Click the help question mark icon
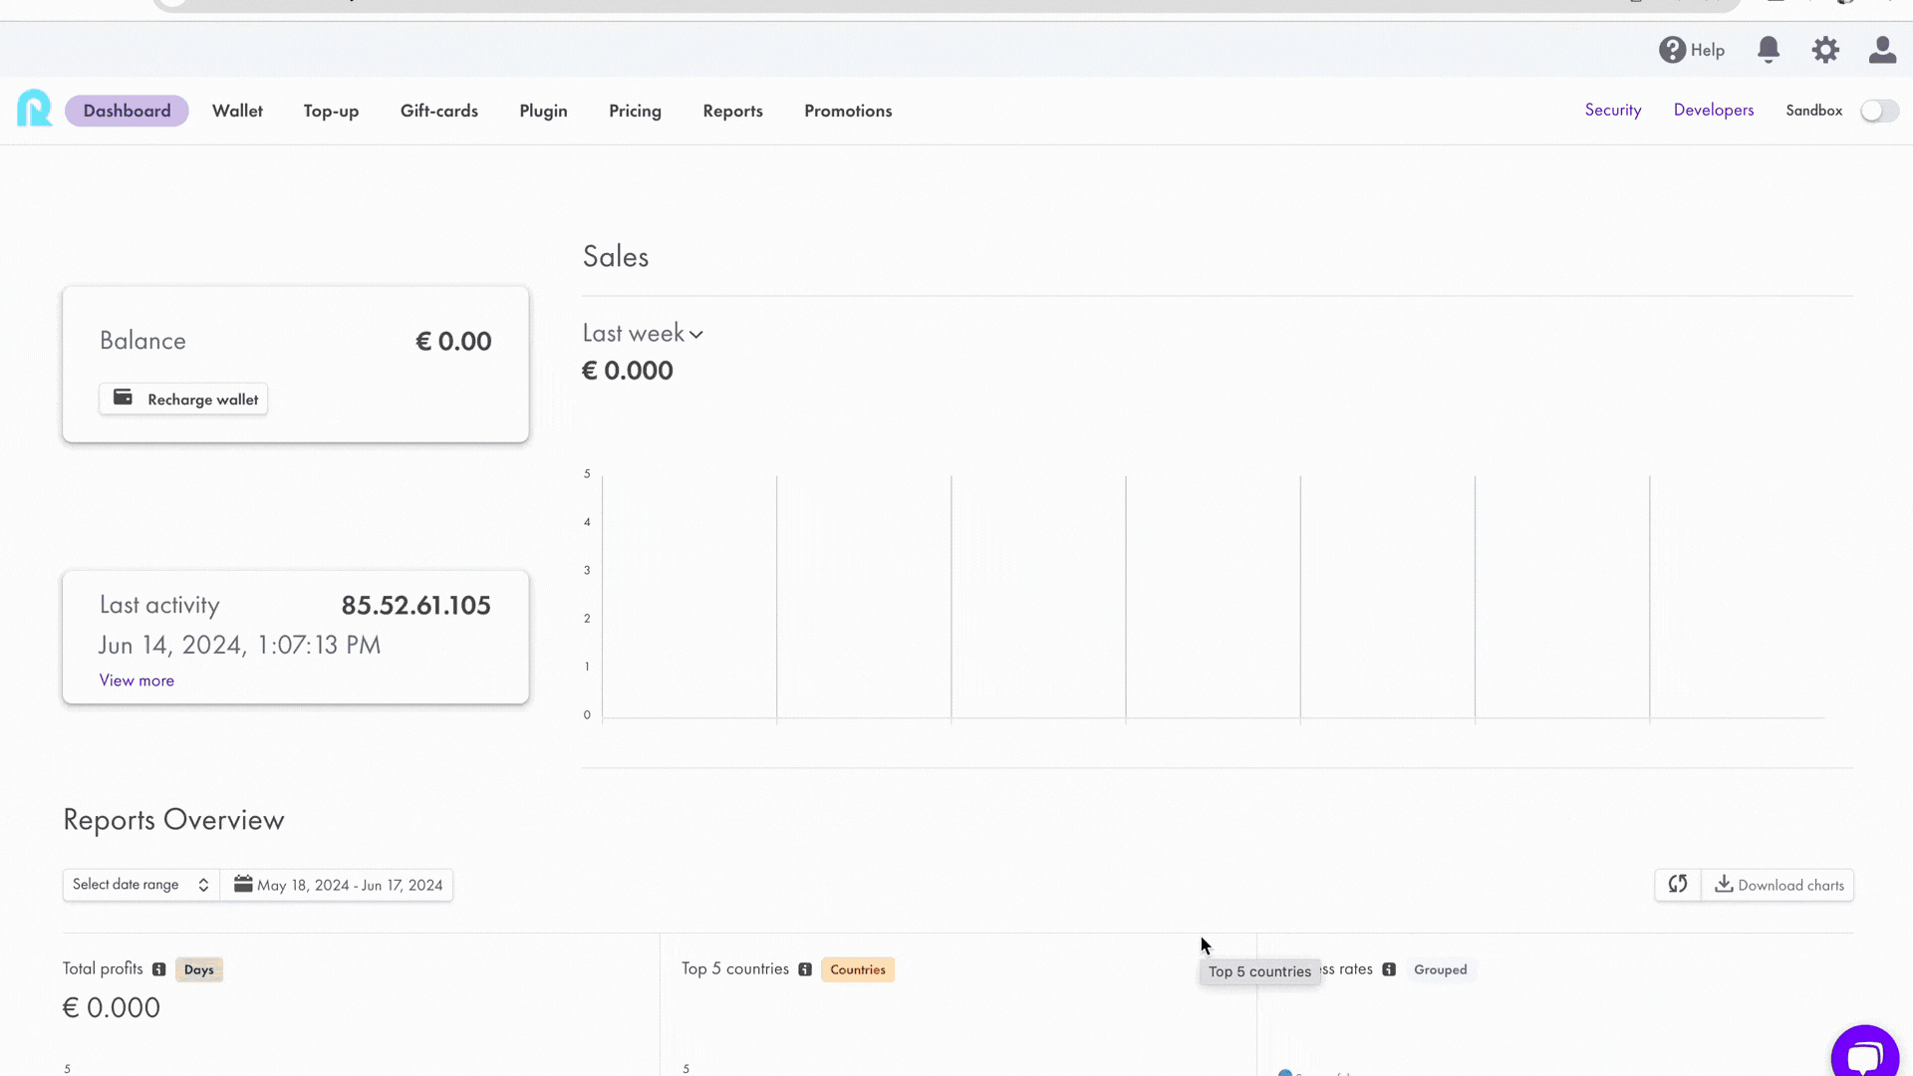This screenshot has height=1076, width=1913. click(1673, 49)
